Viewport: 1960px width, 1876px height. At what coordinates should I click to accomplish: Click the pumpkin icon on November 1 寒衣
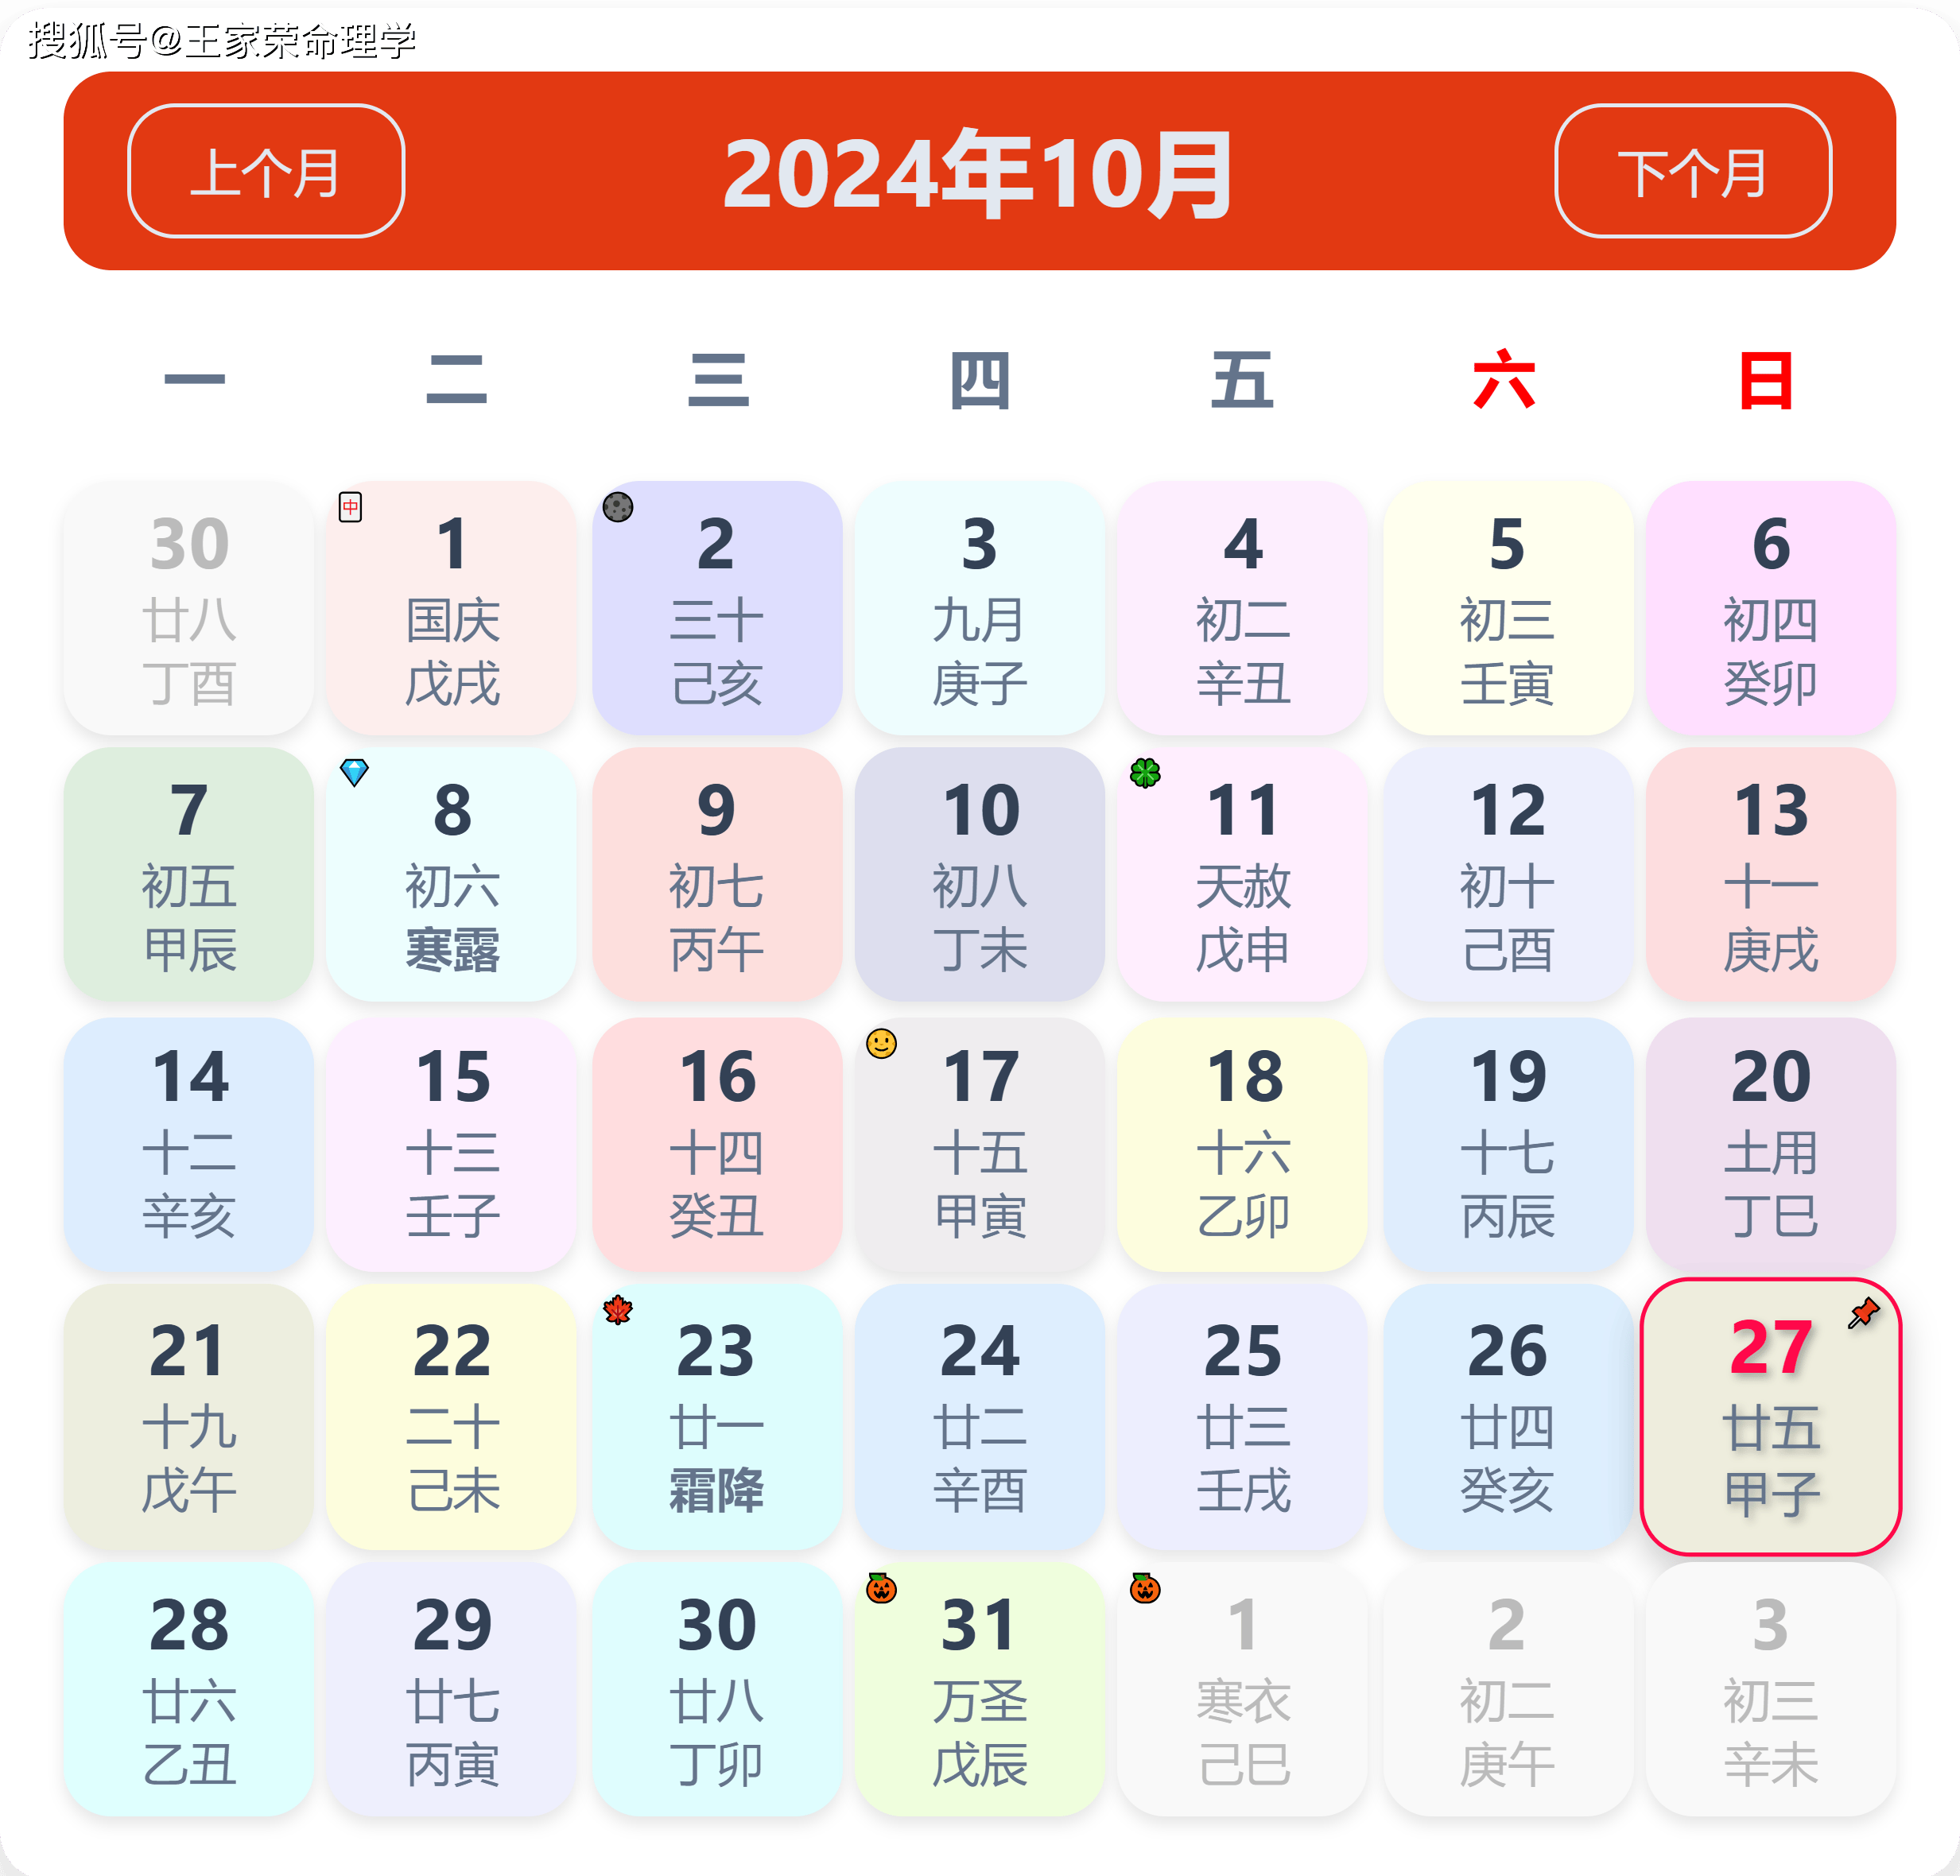tap(1145, 1587)
